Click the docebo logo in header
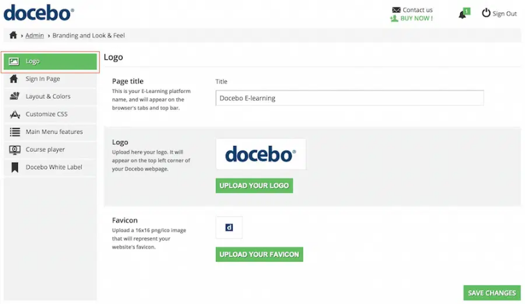This screenshot has height=304, width=525. pos(39,13)
